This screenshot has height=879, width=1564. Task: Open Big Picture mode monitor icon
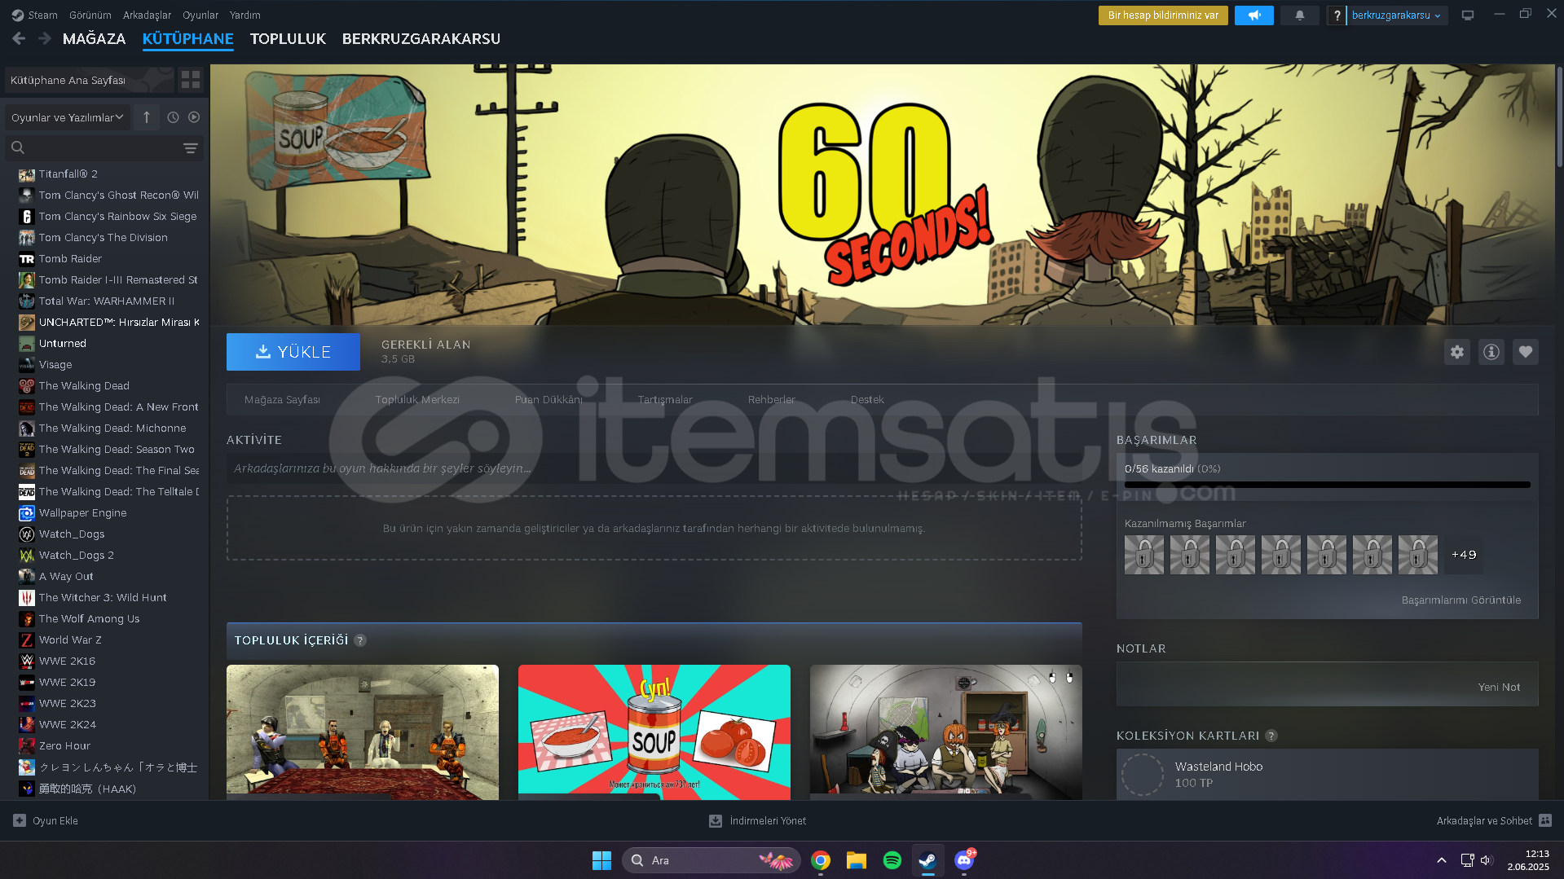pos(1468,15)
